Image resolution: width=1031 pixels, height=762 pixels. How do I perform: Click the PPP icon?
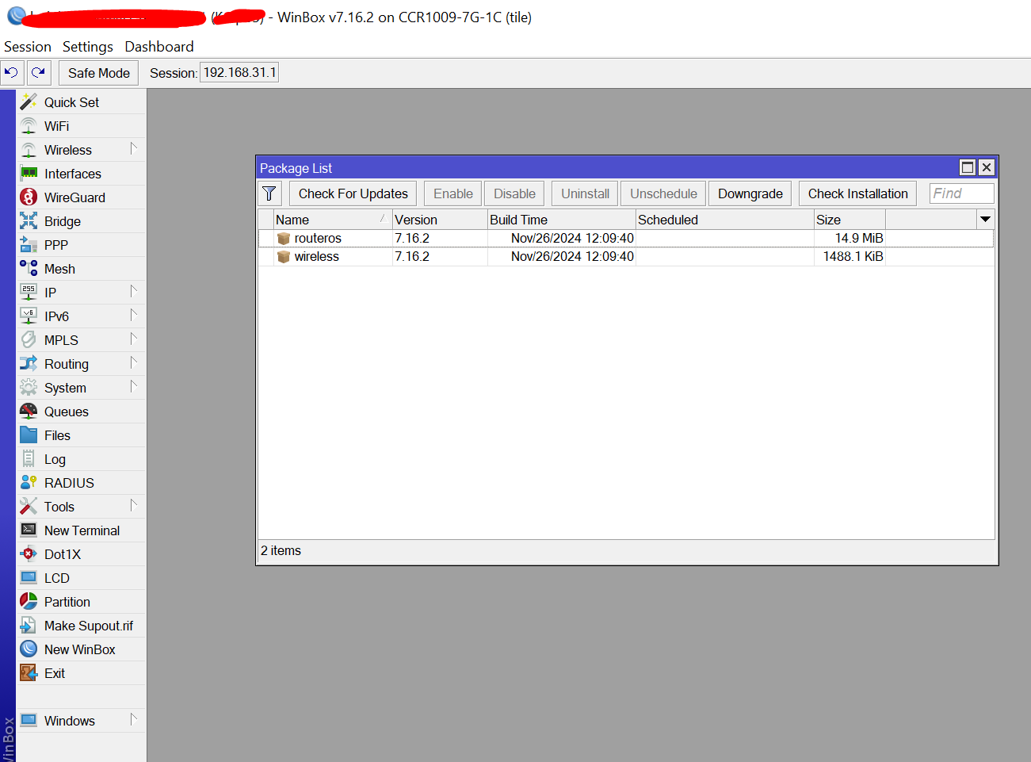tap(29, 244)
